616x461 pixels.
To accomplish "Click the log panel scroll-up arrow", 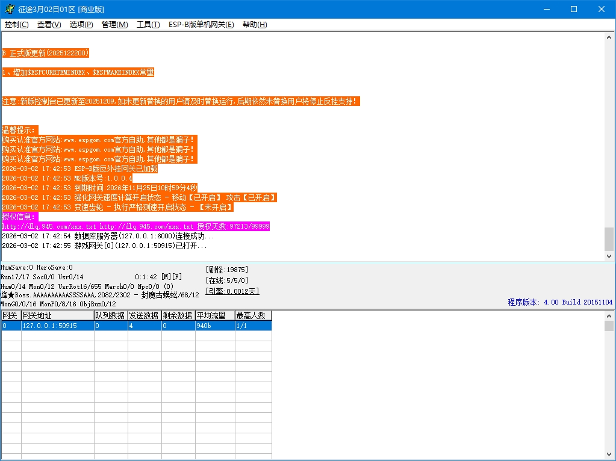I will tap(609, 37).
